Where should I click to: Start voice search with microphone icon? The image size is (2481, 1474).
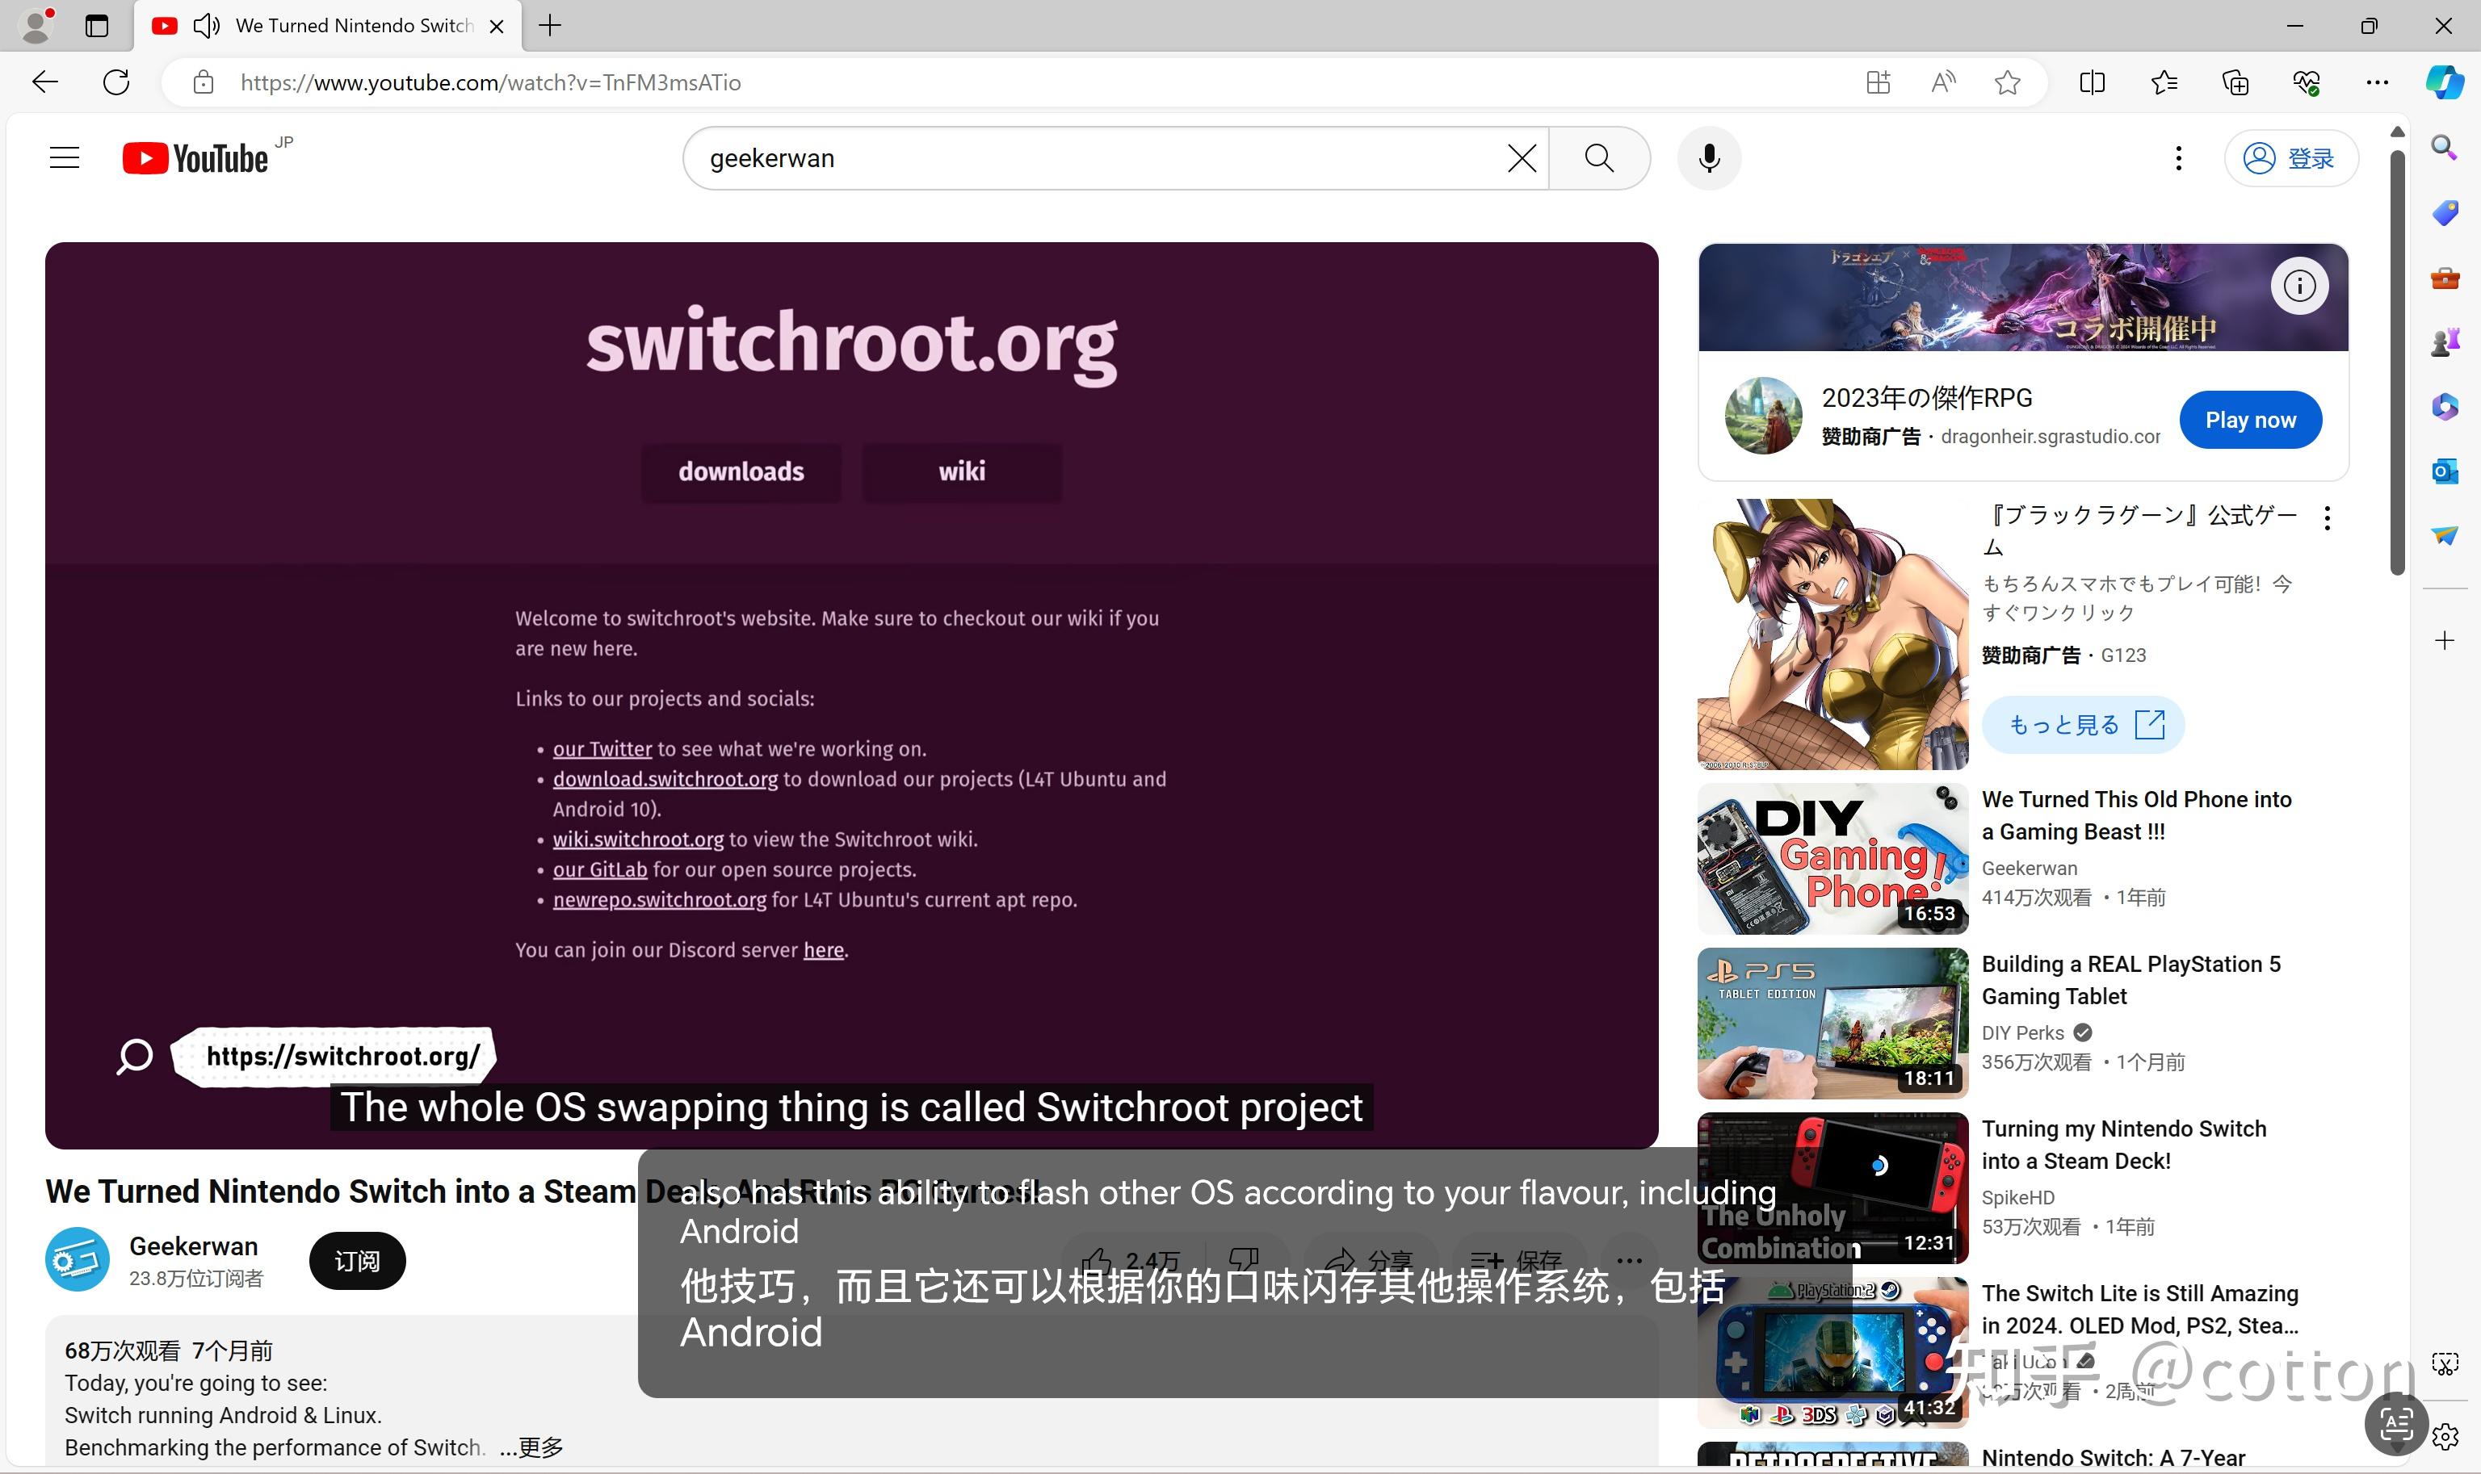(1709, 158)
